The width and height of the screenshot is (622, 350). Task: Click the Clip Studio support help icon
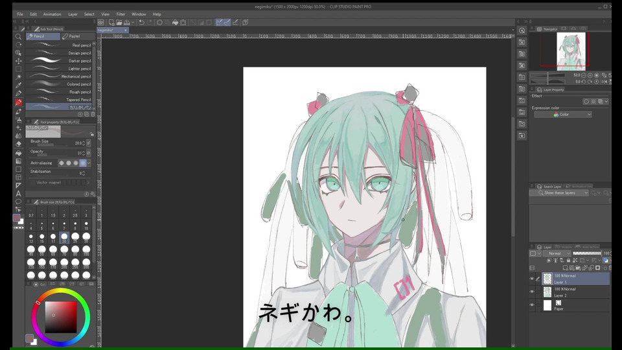point(246,23)
